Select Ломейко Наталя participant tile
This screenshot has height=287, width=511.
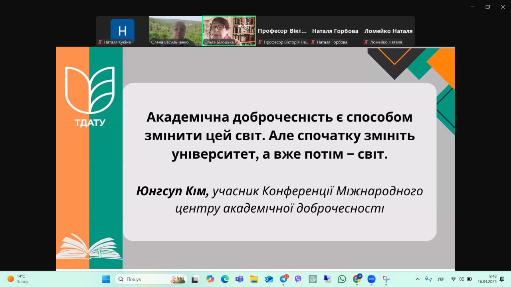tap(388, 31)
